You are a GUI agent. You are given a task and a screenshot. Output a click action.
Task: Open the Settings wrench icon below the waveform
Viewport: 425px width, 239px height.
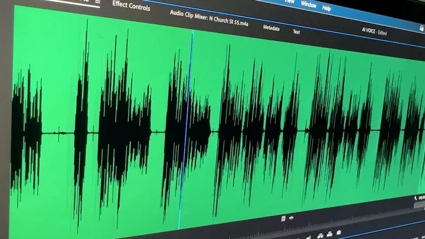click(309, 237)
